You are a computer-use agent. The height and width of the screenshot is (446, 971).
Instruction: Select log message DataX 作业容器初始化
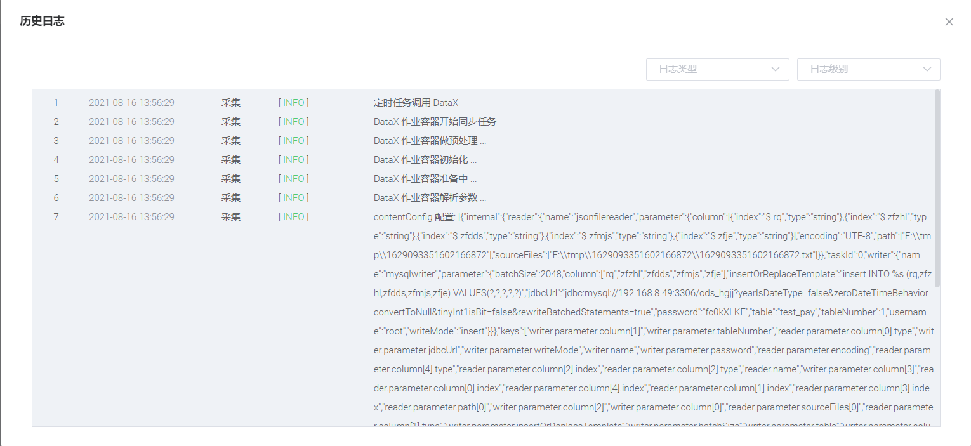(x=425, y=159)
